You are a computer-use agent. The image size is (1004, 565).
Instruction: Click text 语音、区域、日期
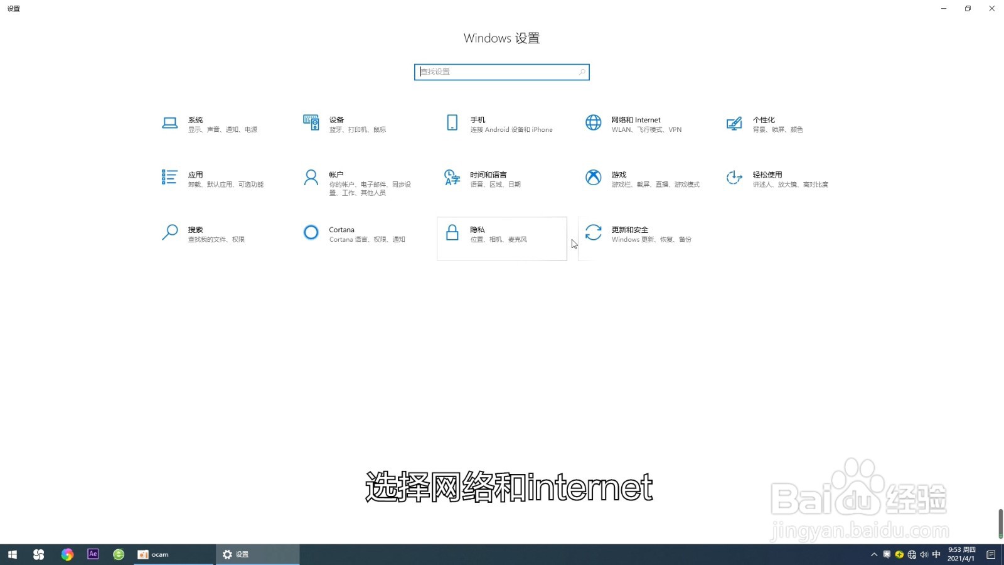(496, 185)
